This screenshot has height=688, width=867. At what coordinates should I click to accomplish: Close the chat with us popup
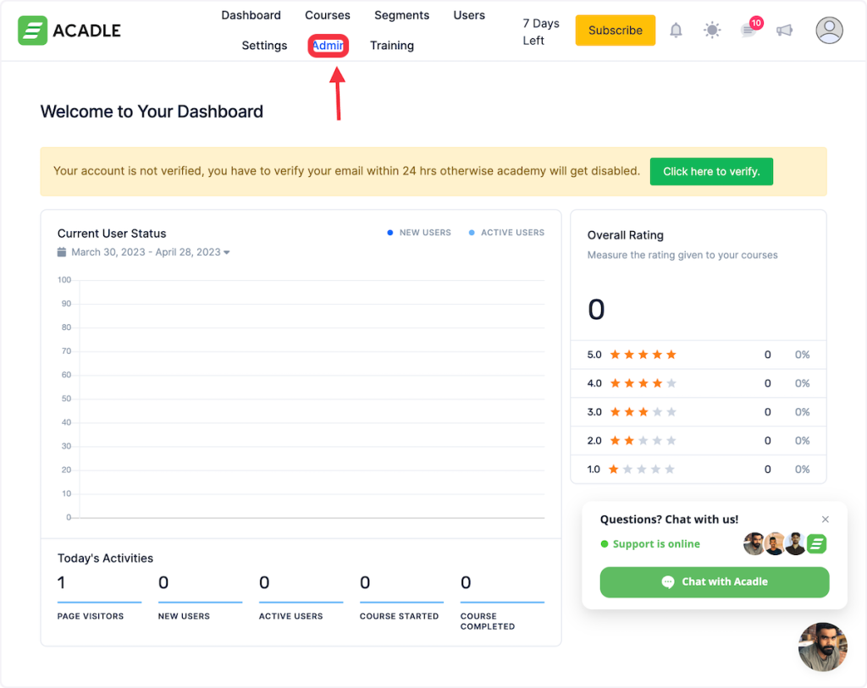pos(826,520)
